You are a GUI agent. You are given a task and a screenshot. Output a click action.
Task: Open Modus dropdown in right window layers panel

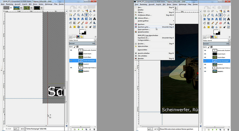229,41
